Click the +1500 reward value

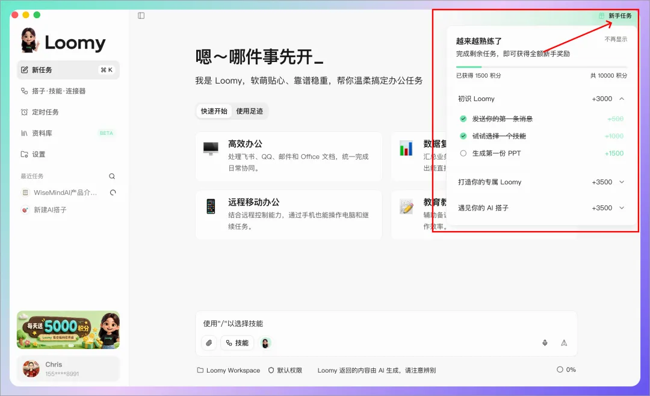(614, 153)
